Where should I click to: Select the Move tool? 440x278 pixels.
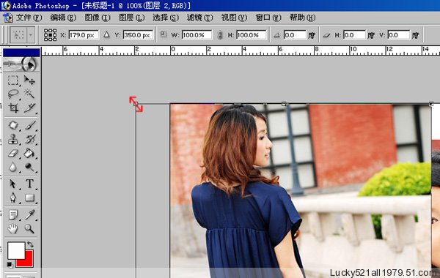(29, 80)
